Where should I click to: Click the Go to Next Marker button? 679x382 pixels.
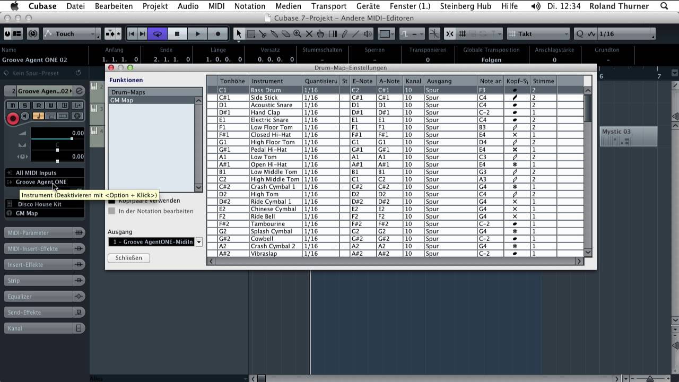[142, 34]
